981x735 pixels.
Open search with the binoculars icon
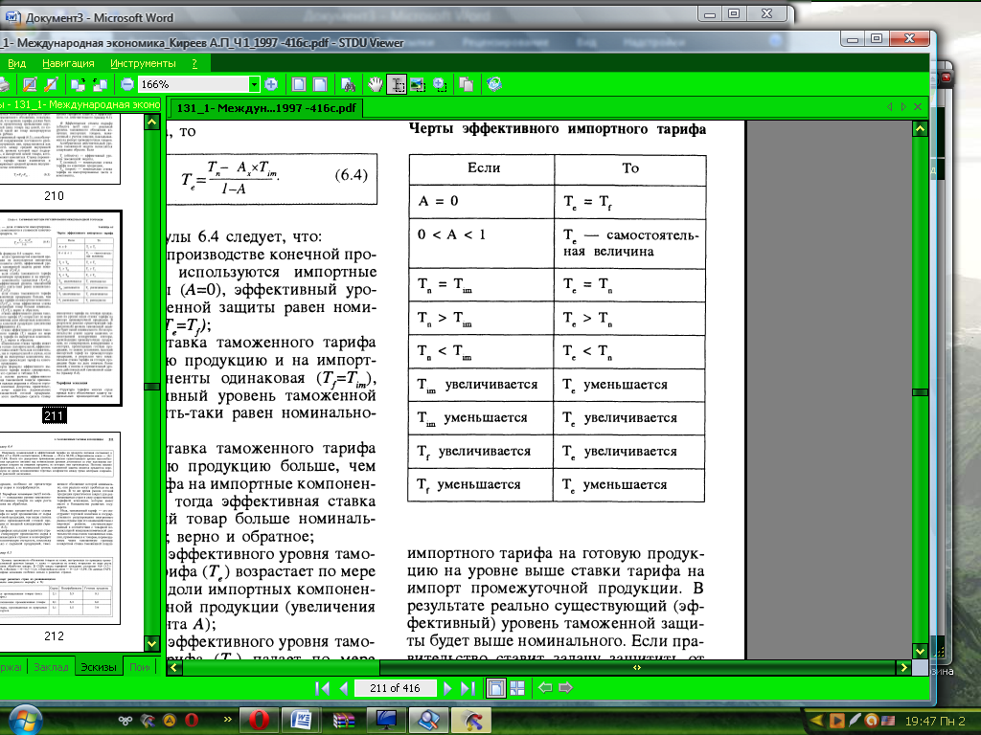click(x=349, y=84)
